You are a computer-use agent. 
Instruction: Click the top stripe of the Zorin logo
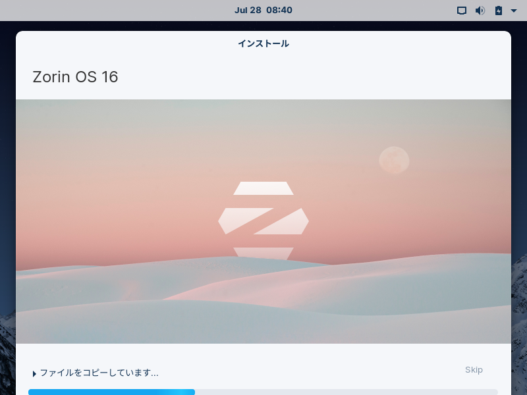click(263, 188)
